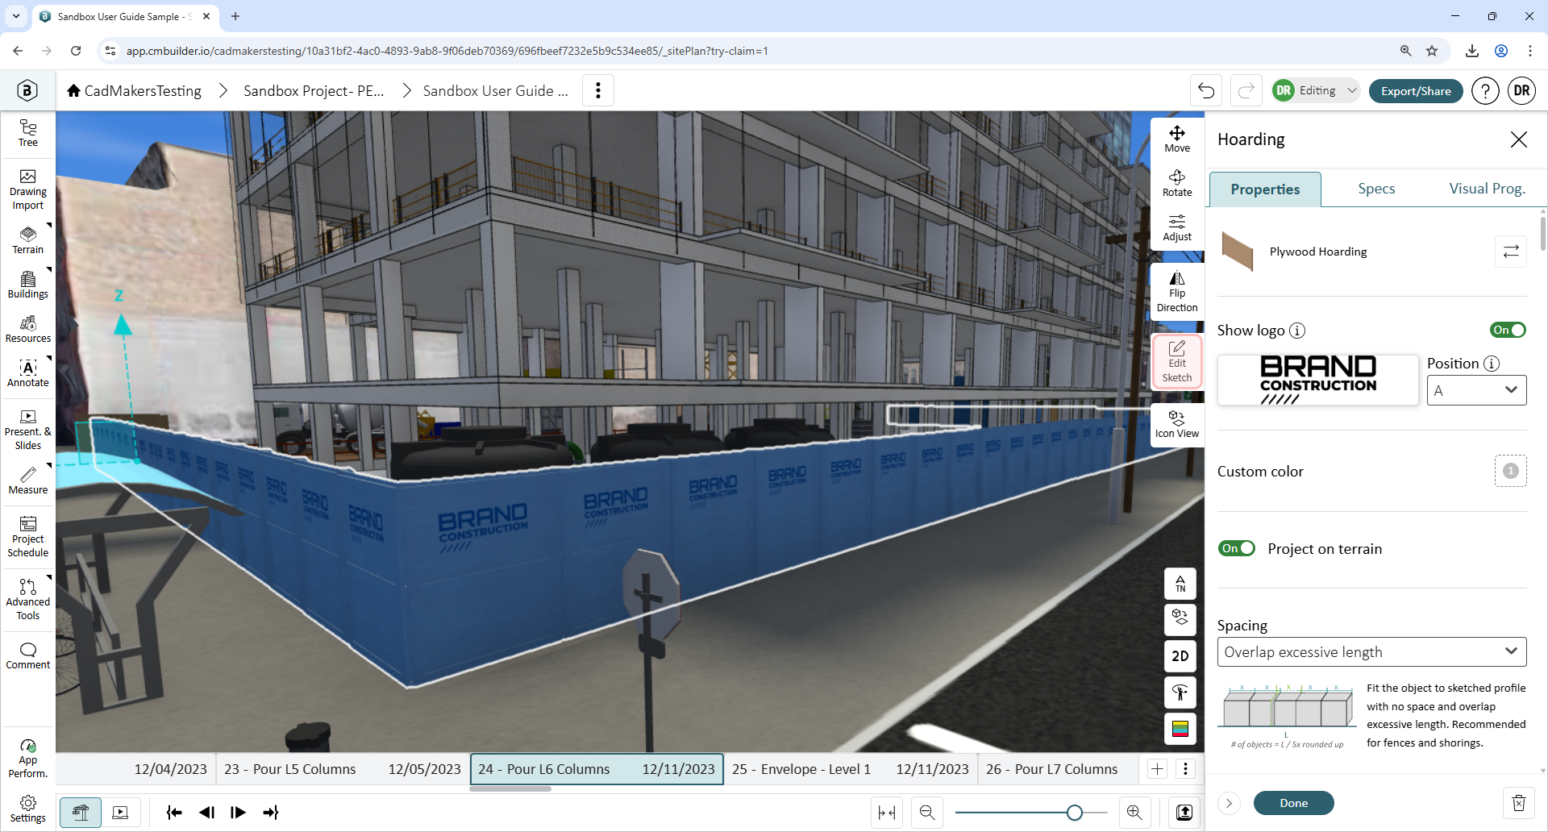Image resolution: width=1548 pixels, height=832 pixels.
Task: Open the Buildings tool
Action: [x=28, y=285]
